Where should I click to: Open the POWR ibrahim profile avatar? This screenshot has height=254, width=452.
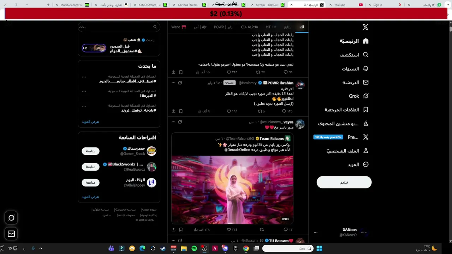[300, 85]
